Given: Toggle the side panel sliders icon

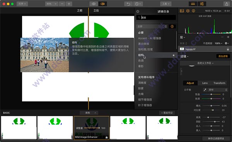Looking at the screenshot, I should [x=202, y=4].
